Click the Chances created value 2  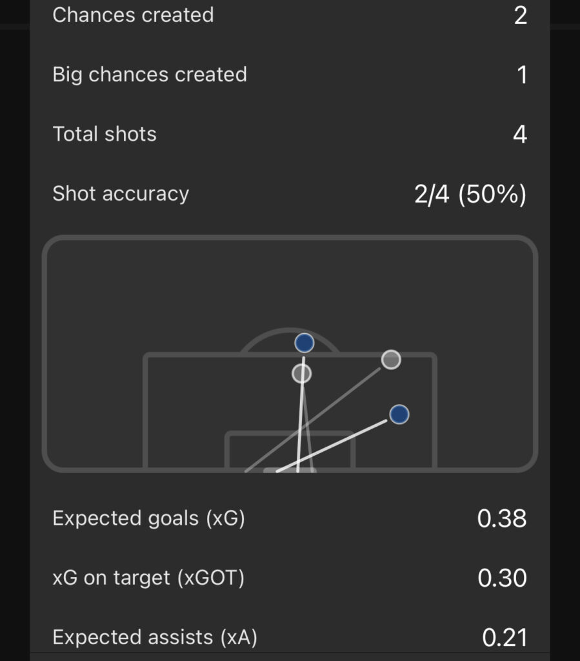pyautogui.click(x=521, y=15)
